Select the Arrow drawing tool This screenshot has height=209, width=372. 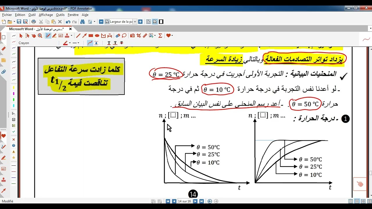click(85, 36)
